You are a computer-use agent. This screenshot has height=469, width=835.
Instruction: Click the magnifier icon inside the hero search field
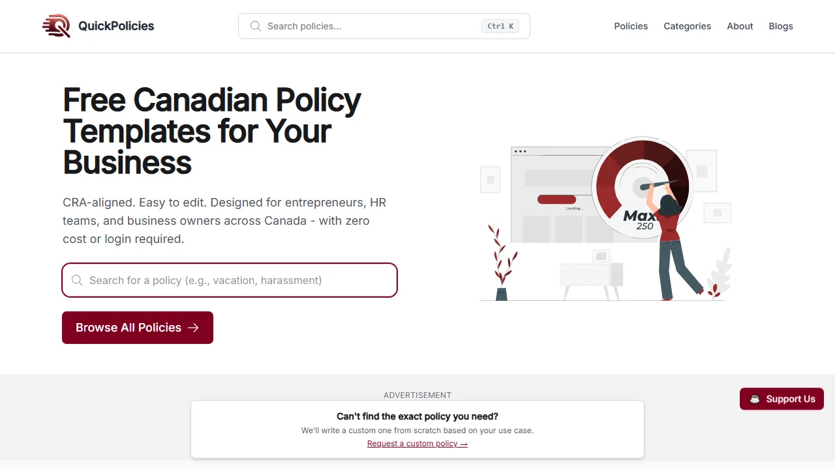click(77, 280)
